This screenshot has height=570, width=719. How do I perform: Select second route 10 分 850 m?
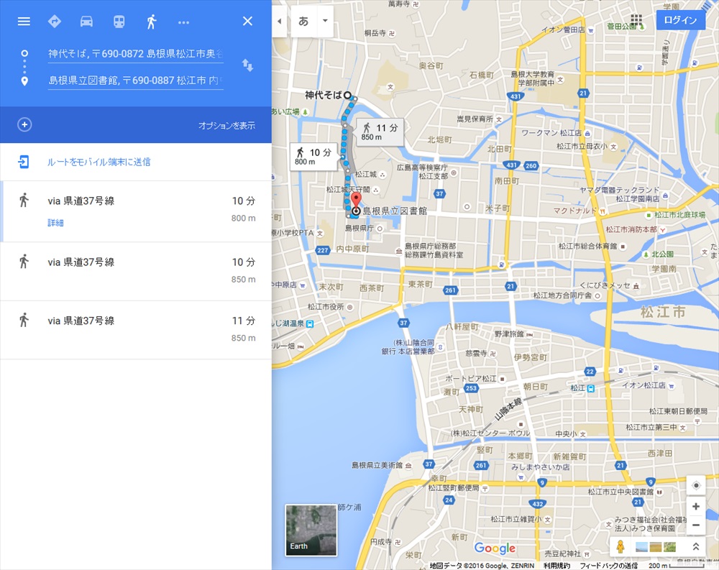pyautogui.click(x=137, y=270)
